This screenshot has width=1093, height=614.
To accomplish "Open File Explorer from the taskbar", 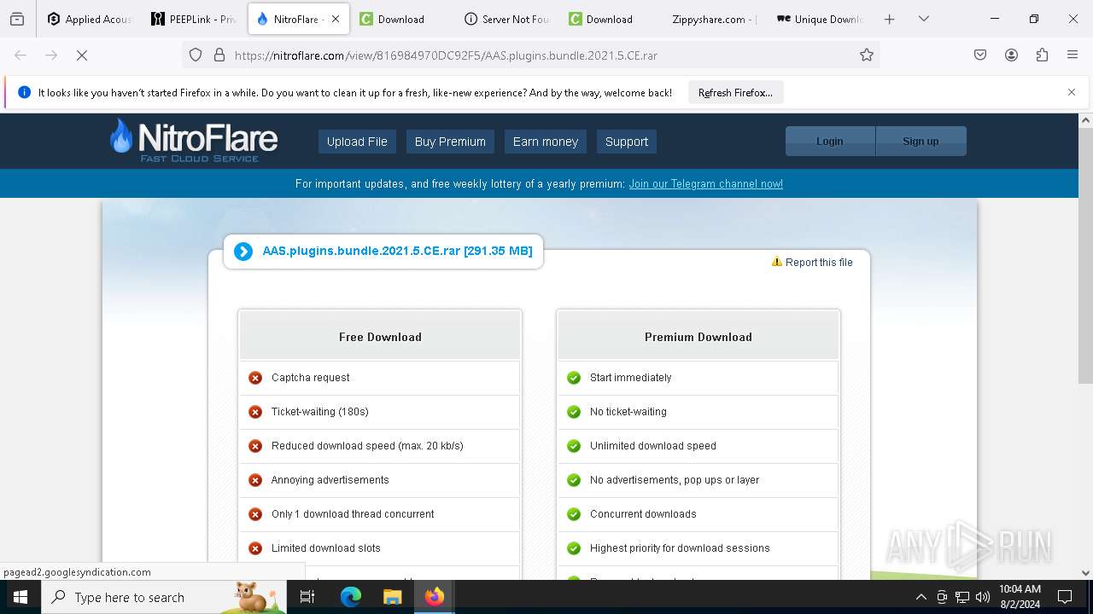I will tap(392, 597).
